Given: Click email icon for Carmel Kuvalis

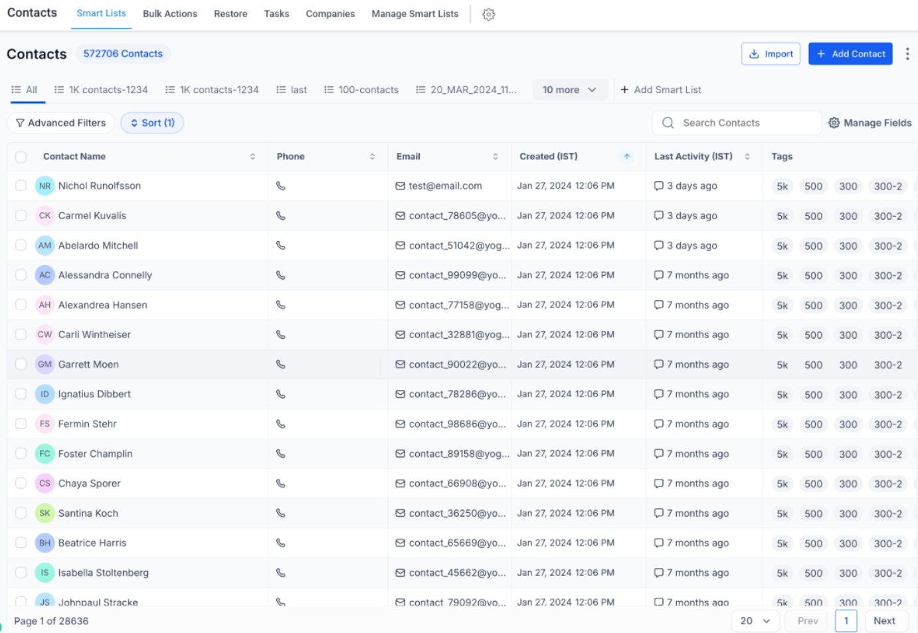Looking at the screenshot, I should point(400,216).
